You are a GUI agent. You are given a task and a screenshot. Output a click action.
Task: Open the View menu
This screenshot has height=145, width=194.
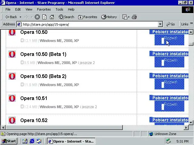tap(29, 9)
